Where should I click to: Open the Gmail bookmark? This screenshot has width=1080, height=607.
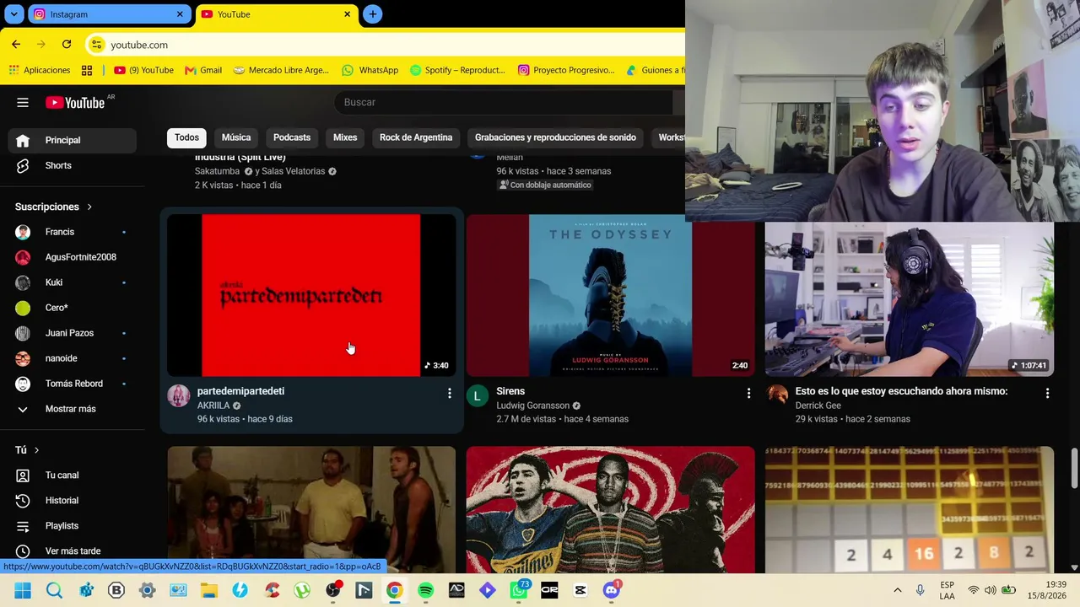[x=203, y=70]
